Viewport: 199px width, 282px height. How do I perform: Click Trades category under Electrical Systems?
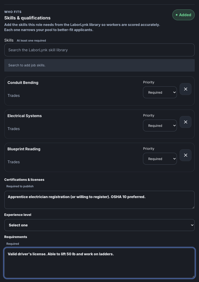tap(14, 129)
